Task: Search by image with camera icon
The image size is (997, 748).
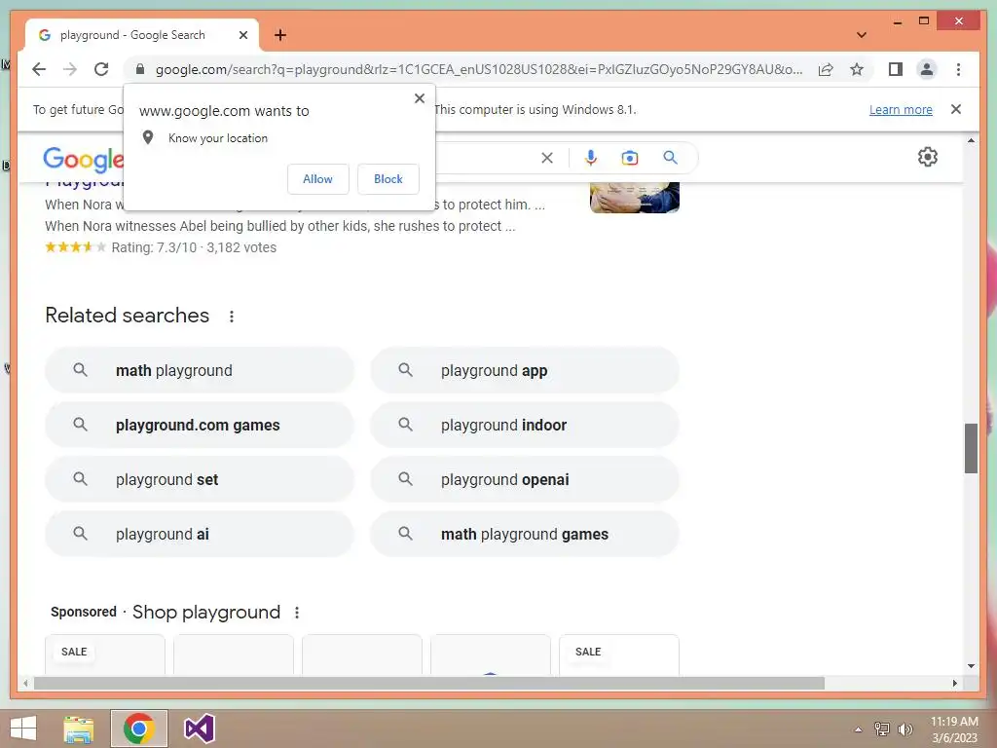Action: 630,158
